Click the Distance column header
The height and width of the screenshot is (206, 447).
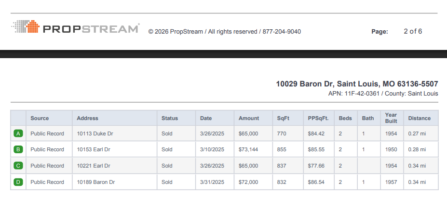pos(420,118)
